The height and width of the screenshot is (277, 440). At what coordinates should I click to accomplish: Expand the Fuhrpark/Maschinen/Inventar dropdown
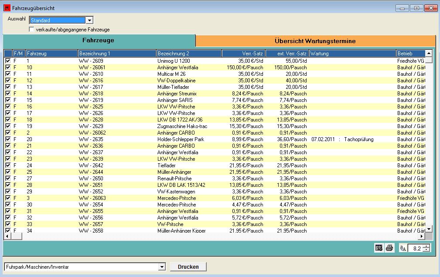(162, 267)
